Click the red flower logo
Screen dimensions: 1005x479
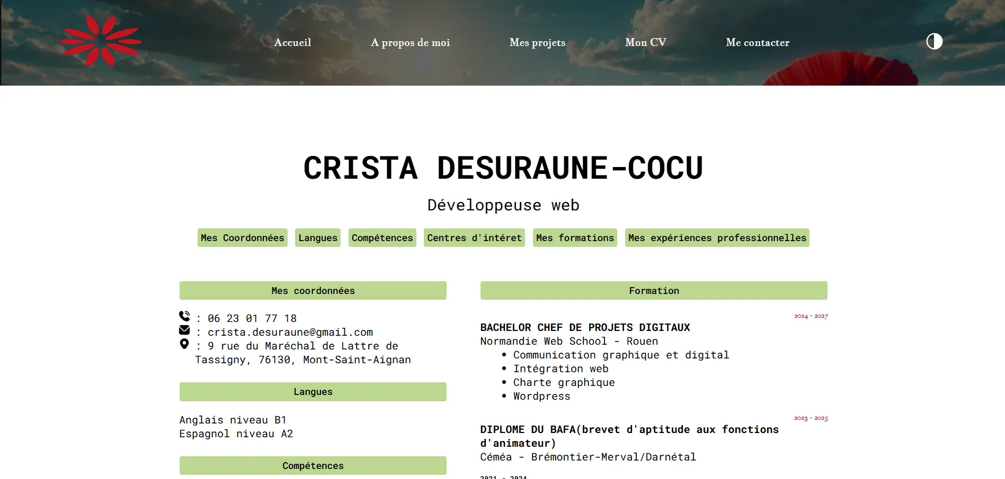click(101, 41)
